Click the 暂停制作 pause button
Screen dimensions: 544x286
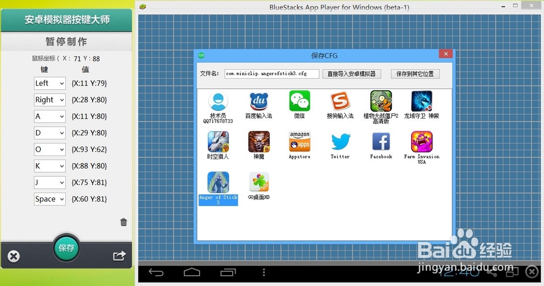tap(66, 42)
